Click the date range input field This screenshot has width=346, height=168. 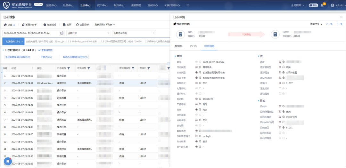tap(33, 33)
